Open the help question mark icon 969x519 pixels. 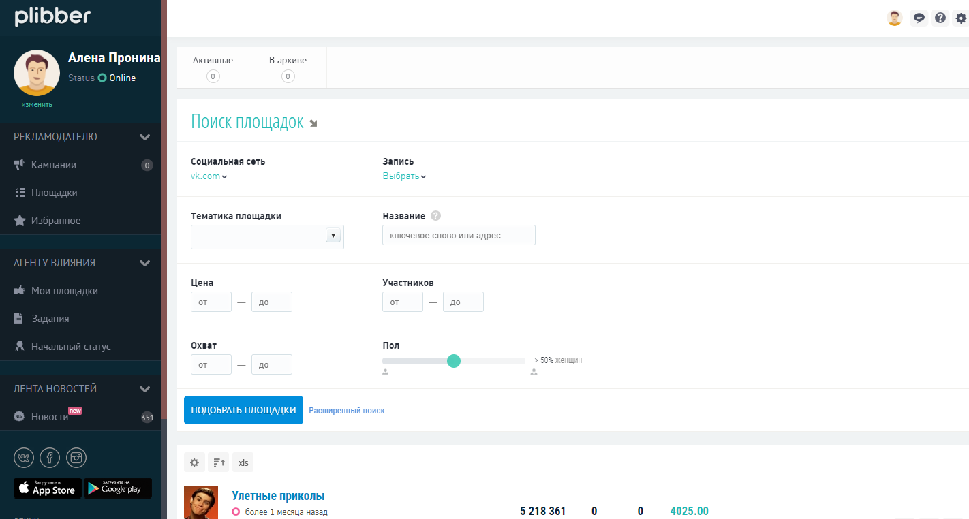coord(940,18)
